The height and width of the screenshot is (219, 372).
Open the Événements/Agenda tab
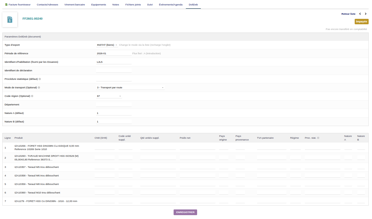coord(171,5)
